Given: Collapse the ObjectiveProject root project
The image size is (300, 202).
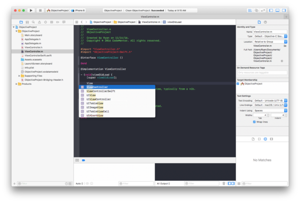Looking at the screenshot, I should [x=14, y=27].
